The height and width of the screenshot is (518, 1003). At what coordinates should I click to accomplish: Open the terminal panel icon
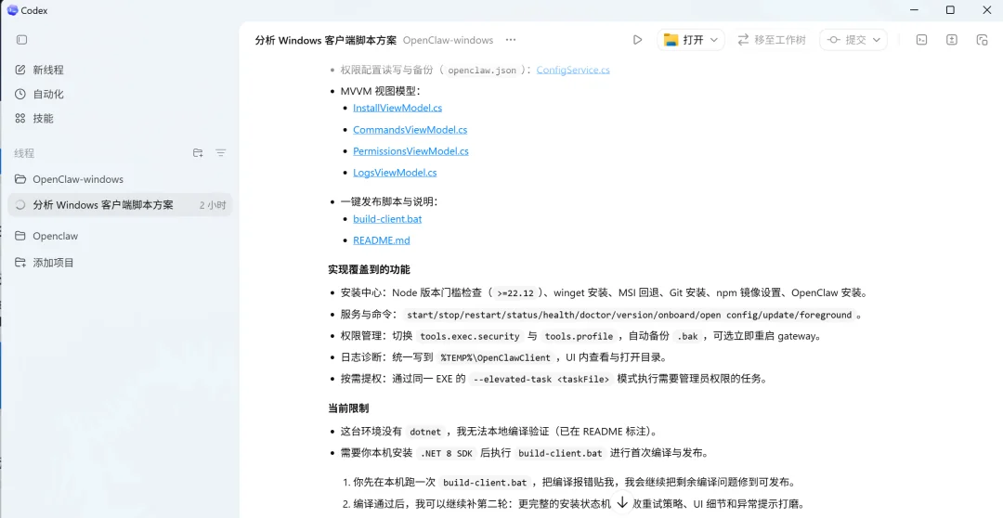coord(922,40)
